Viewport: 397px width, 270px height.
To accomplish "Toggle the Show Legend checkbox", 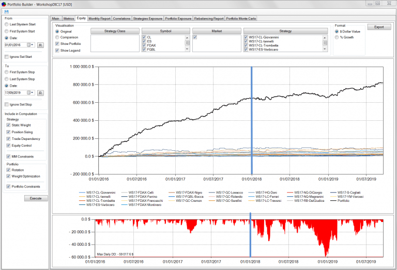I will click(57, 51).
